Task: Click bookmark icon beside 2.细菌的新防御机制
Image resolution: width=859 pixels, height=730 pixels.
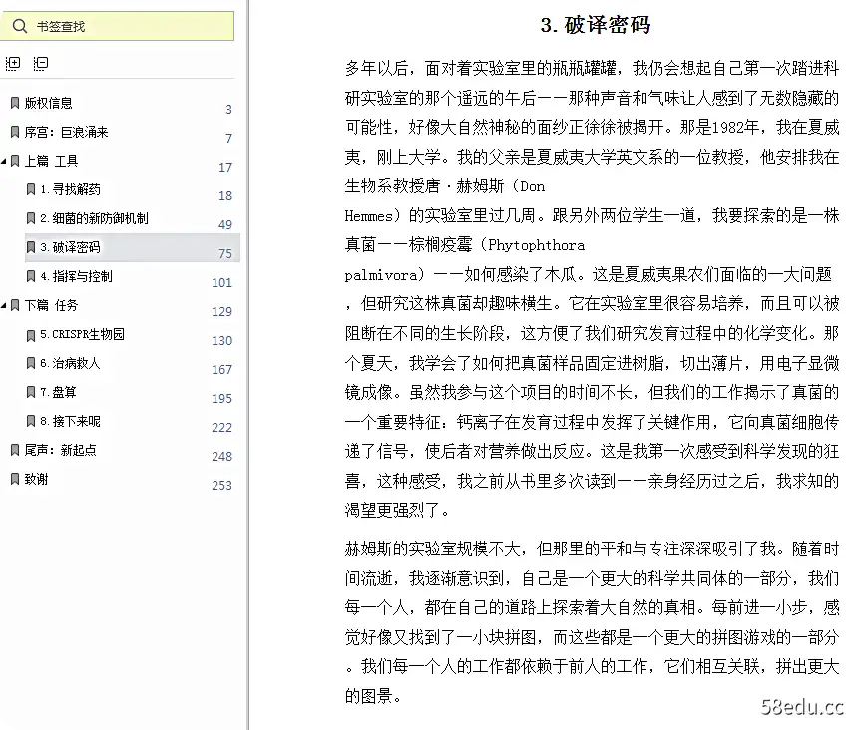Action: (x=31, y=219)
